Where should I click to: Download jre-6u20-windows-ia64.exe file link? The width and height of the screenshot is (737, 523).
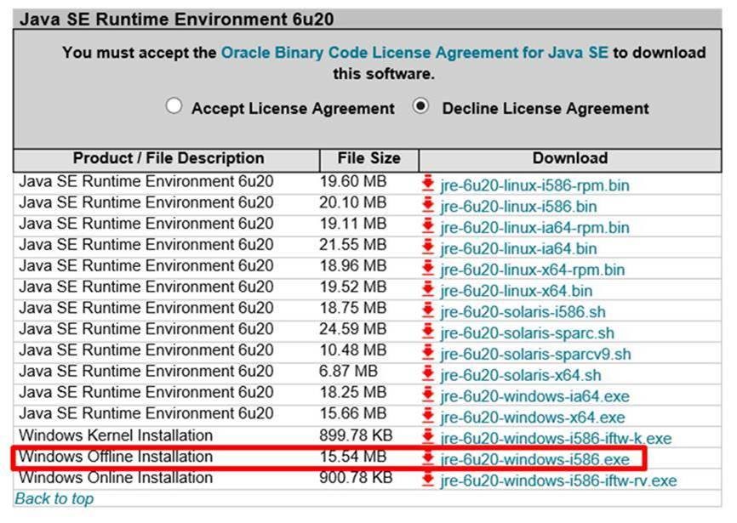pos(535,396)
